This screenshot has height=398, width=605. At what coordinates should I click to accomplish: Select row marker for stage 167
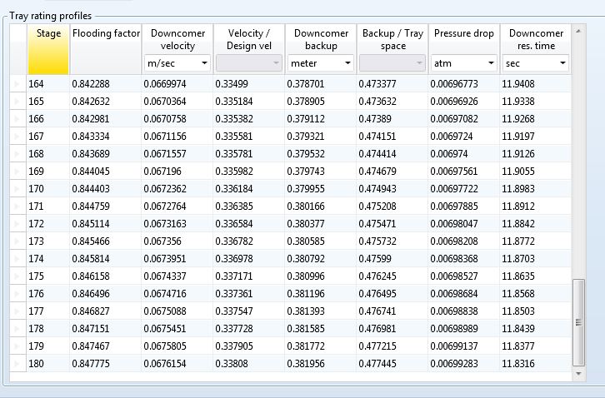click(17, 137)
